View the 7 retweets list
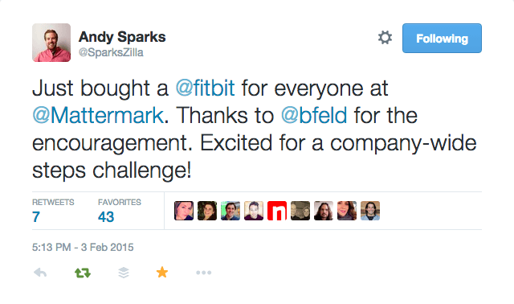The height and width of the screenshot is (304, 514). click(53, 211)
